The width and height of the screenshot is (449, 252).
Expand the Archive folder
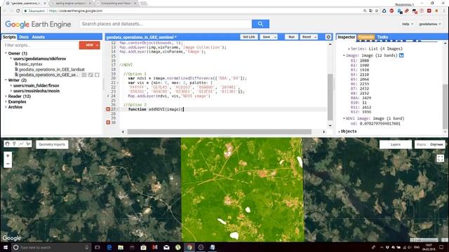[x=6, y=107]
